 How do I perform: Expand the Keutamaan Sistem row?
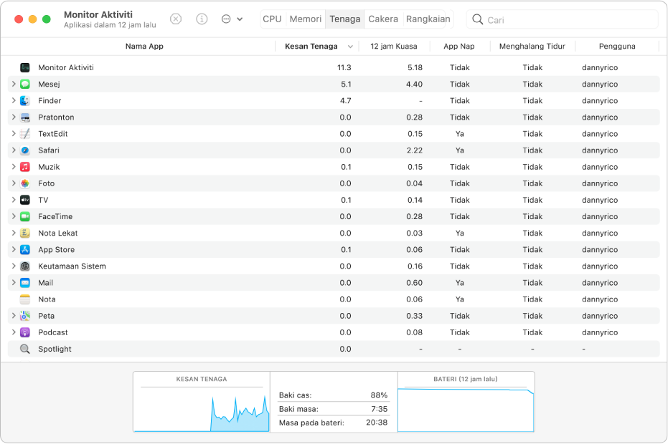tap(14, 266)
